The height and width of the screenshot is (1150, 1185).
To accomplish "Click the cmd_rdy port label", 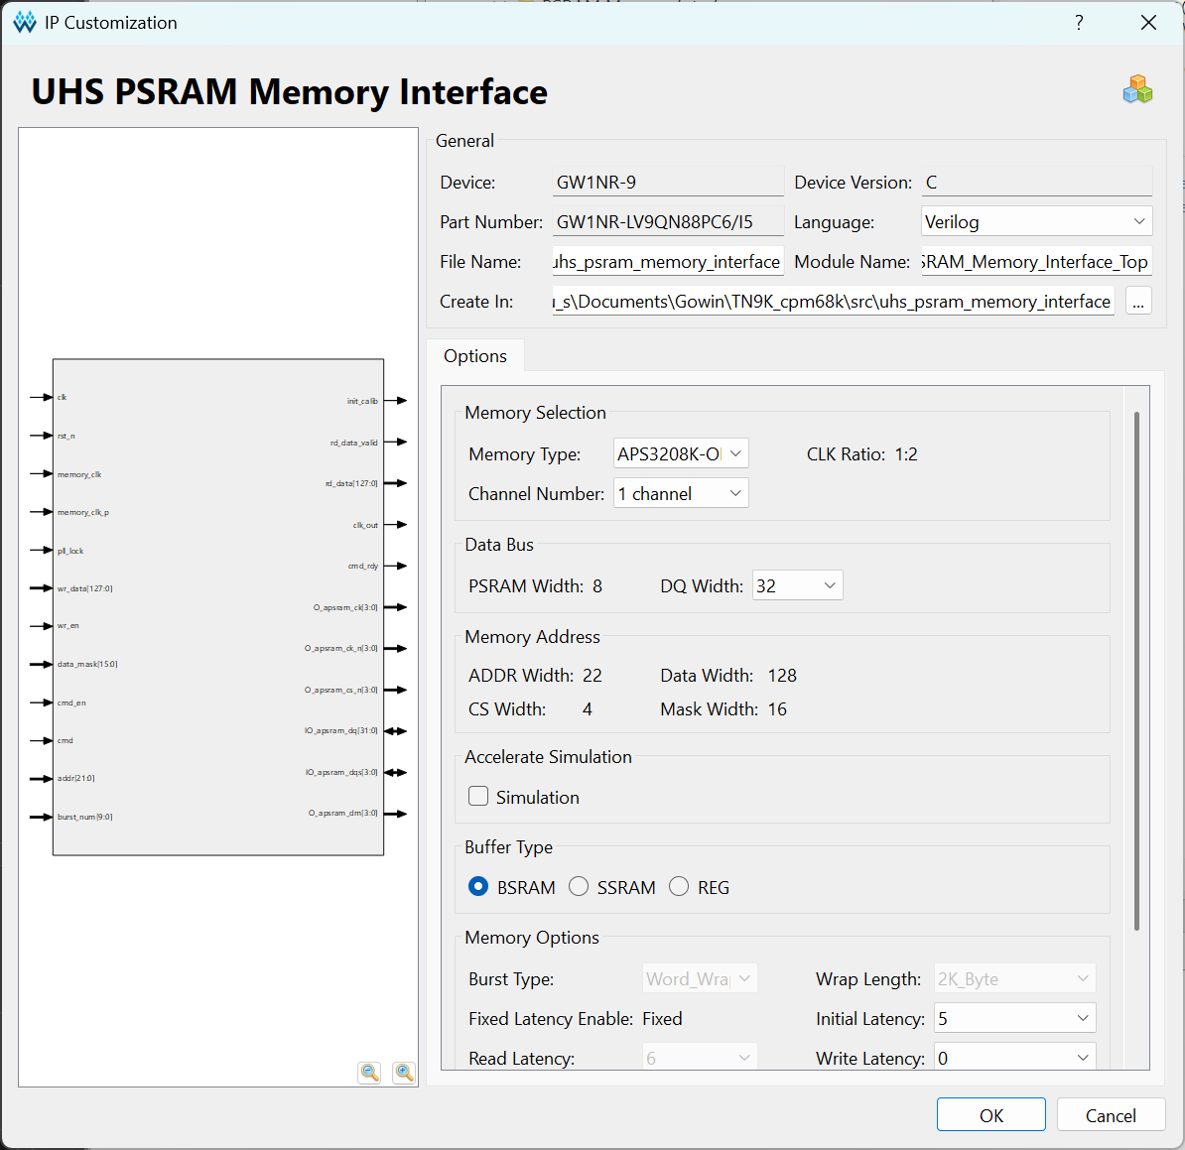I will 363,566.
